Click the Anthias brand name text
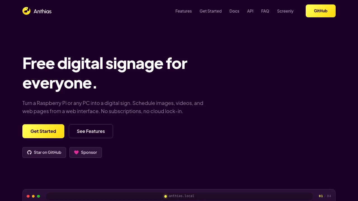The image size is (358, 201). click(x=43, y=11)
